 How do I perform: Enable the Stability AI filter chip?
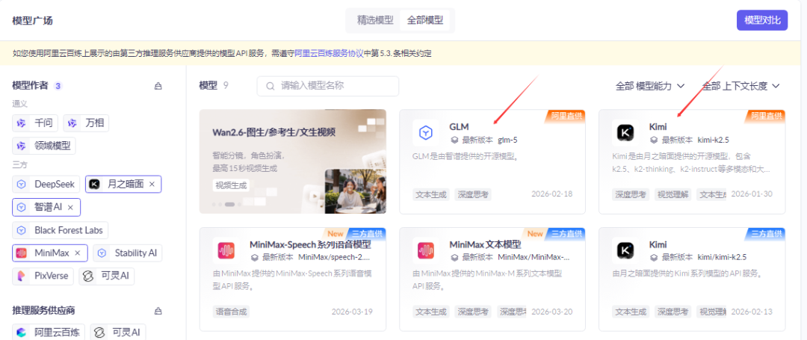[x=127, y=253]
